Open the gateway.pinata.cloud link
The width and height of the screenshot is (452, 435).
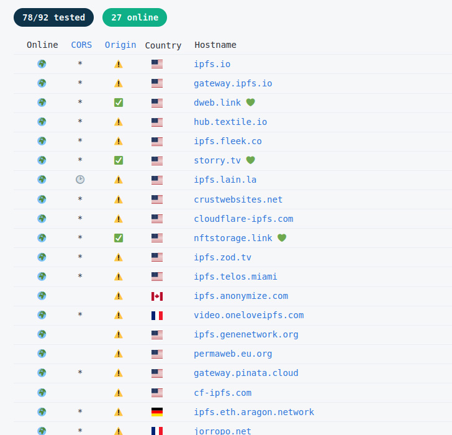point(246,373)
